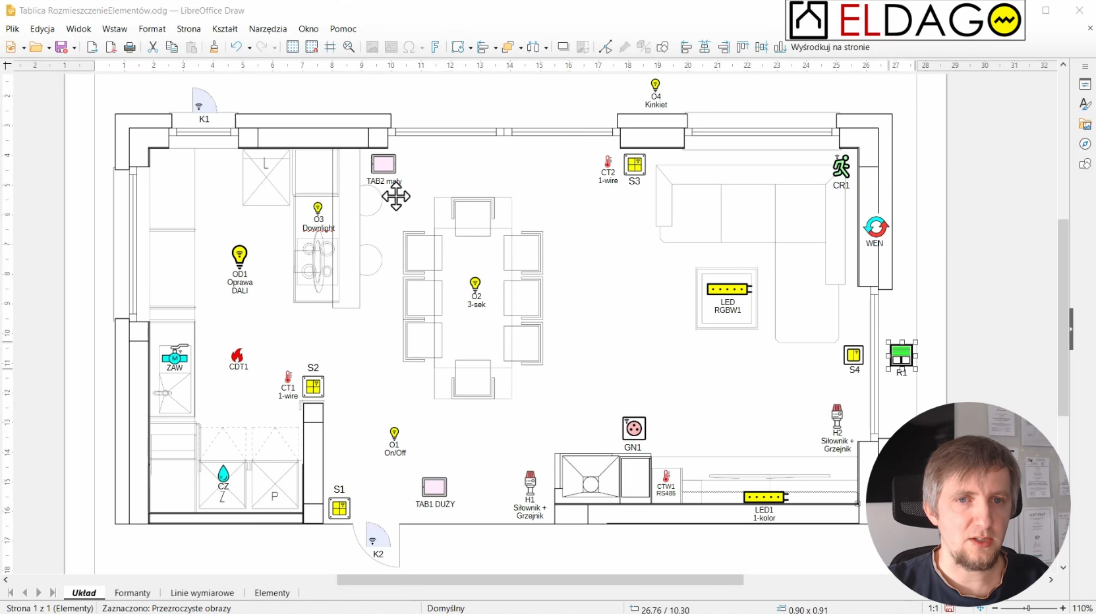This screenshot has width=1096, height=614.
Task: Click the Cut scissors icon
Action: point(153,47)
